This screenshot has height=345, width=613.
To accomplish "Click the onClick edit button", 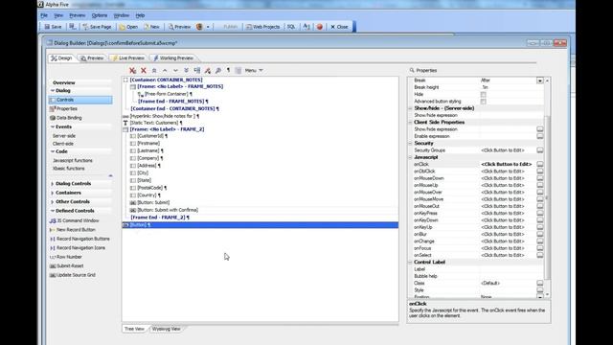I will (x=540, y=164).
